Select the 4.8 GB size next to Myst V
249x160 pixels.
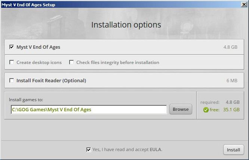click(x=230, y=47)
